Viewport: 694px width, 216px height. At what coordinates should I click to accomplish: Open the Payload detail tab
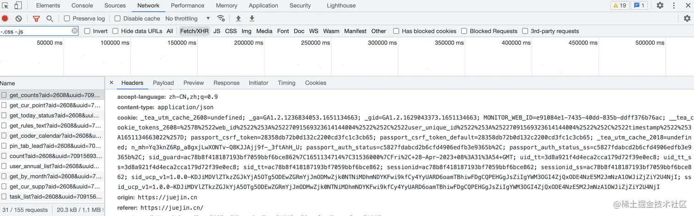point(163,83)
